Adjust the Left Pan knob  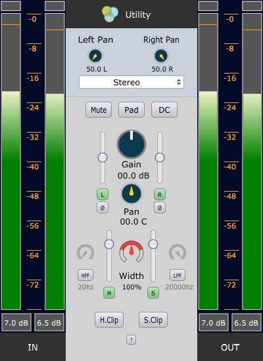click(95, 56)
